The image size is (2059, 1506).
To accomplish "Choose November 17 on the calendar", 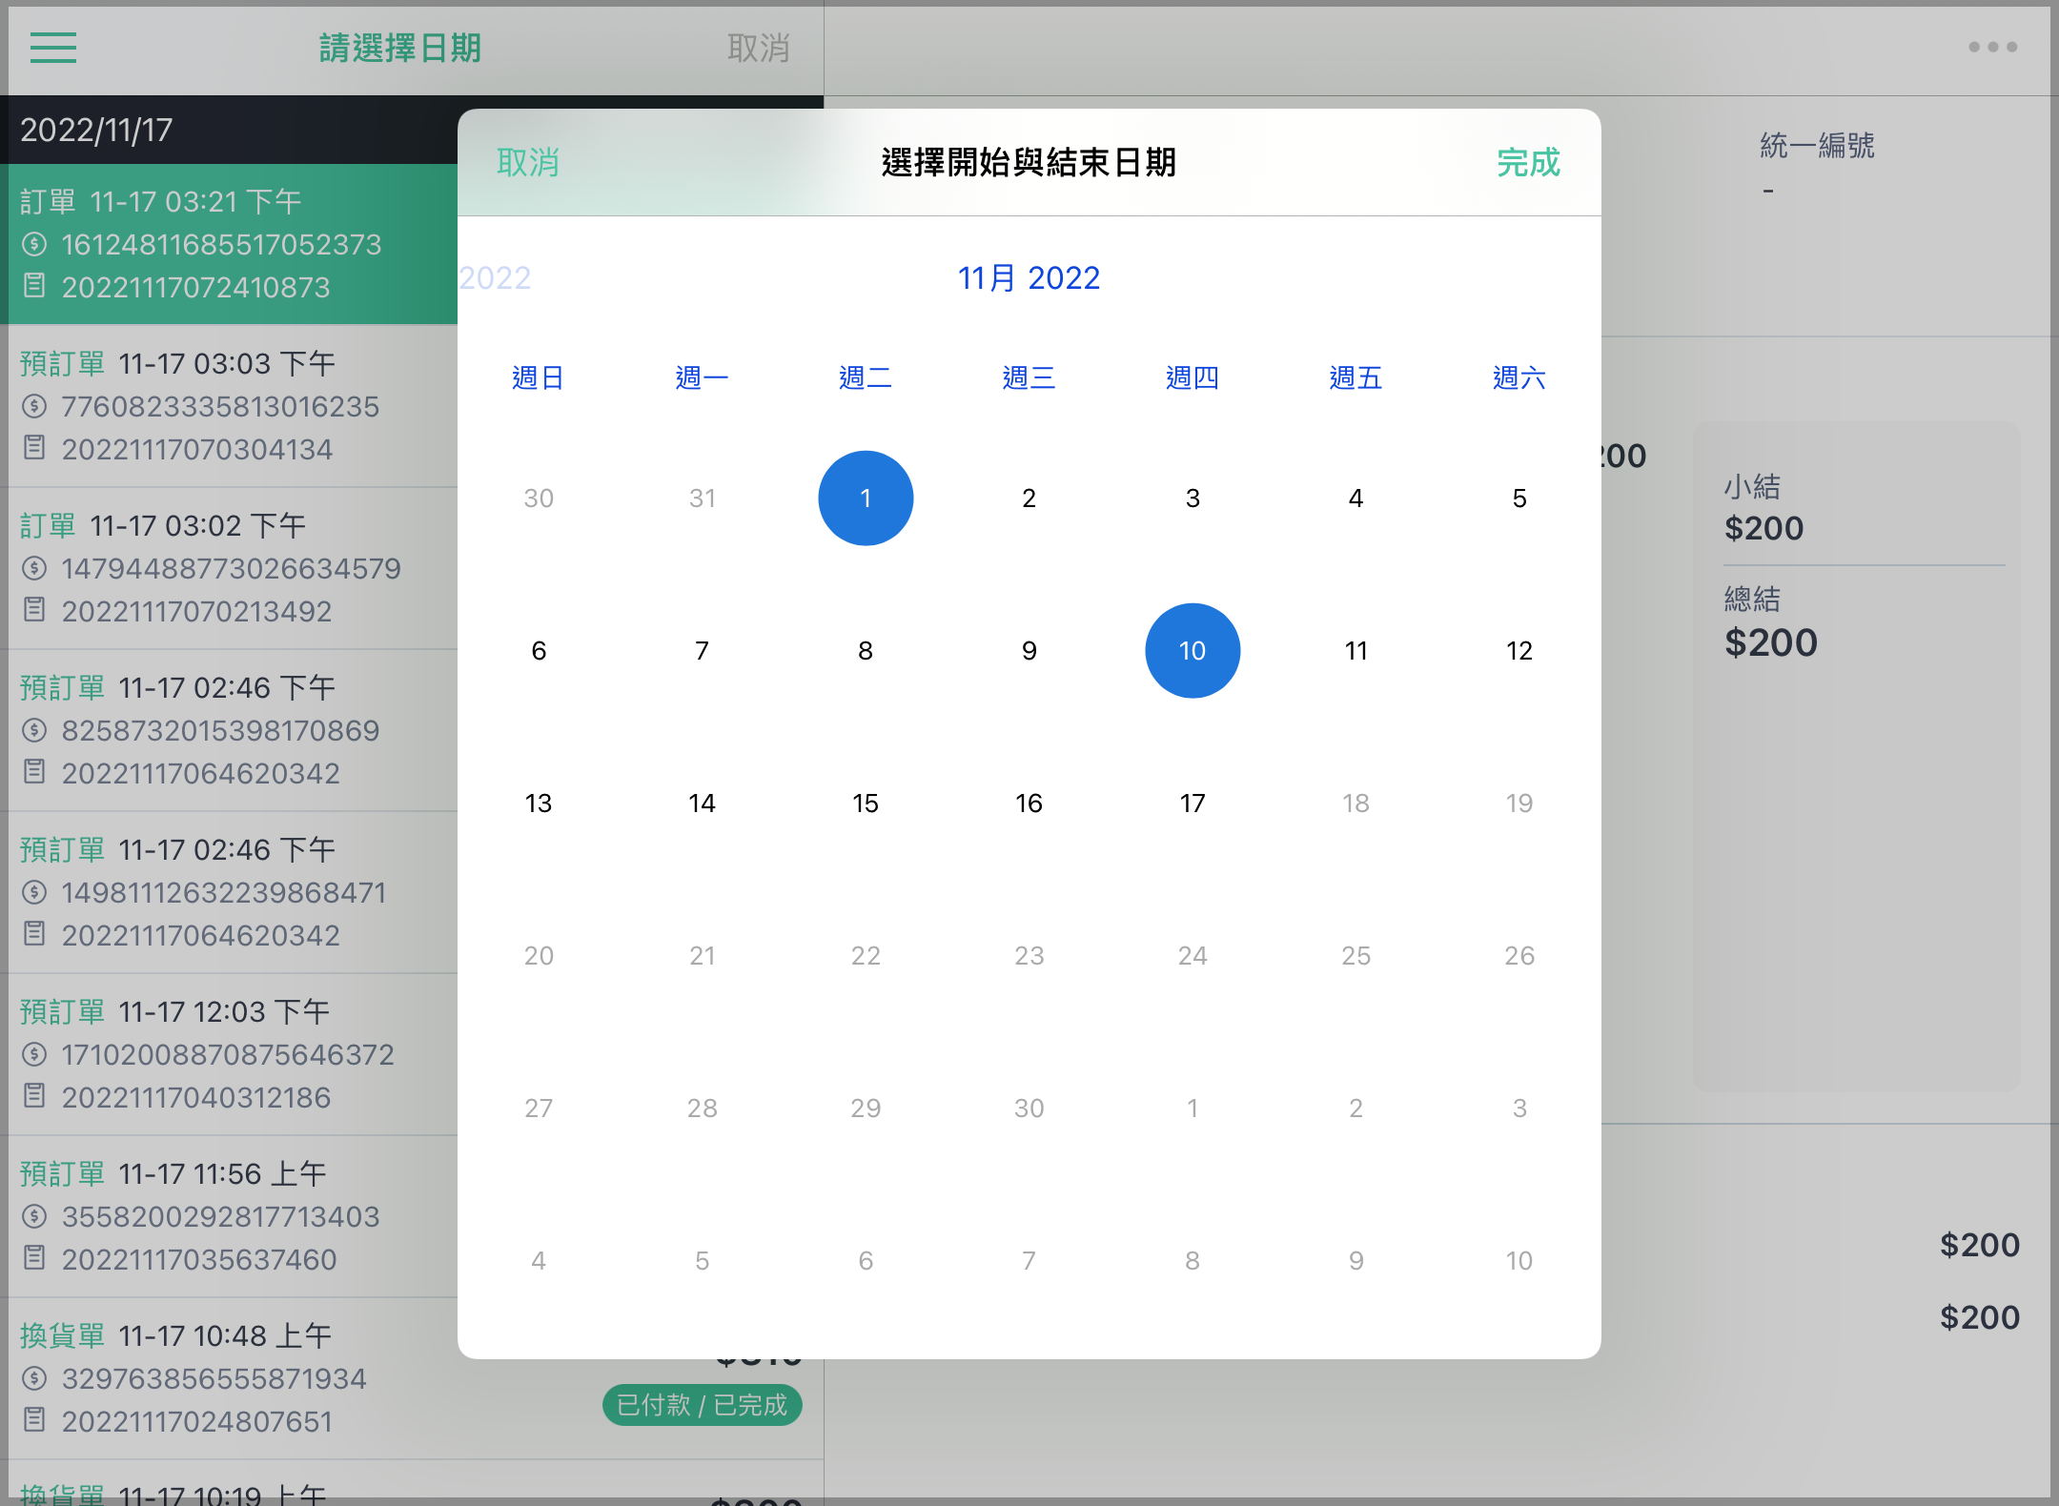I will point(1193,803).
